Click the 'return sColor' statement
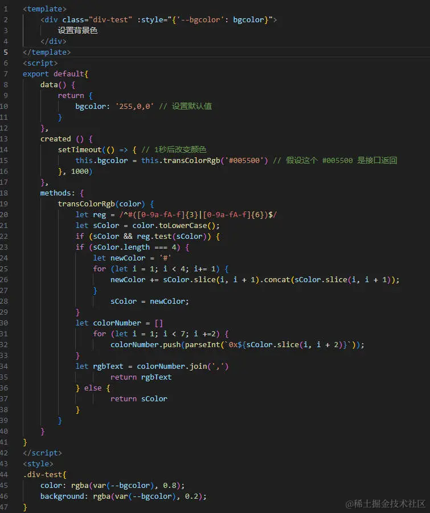Screen dimensions: 430x513 click(x=139, y=399)
